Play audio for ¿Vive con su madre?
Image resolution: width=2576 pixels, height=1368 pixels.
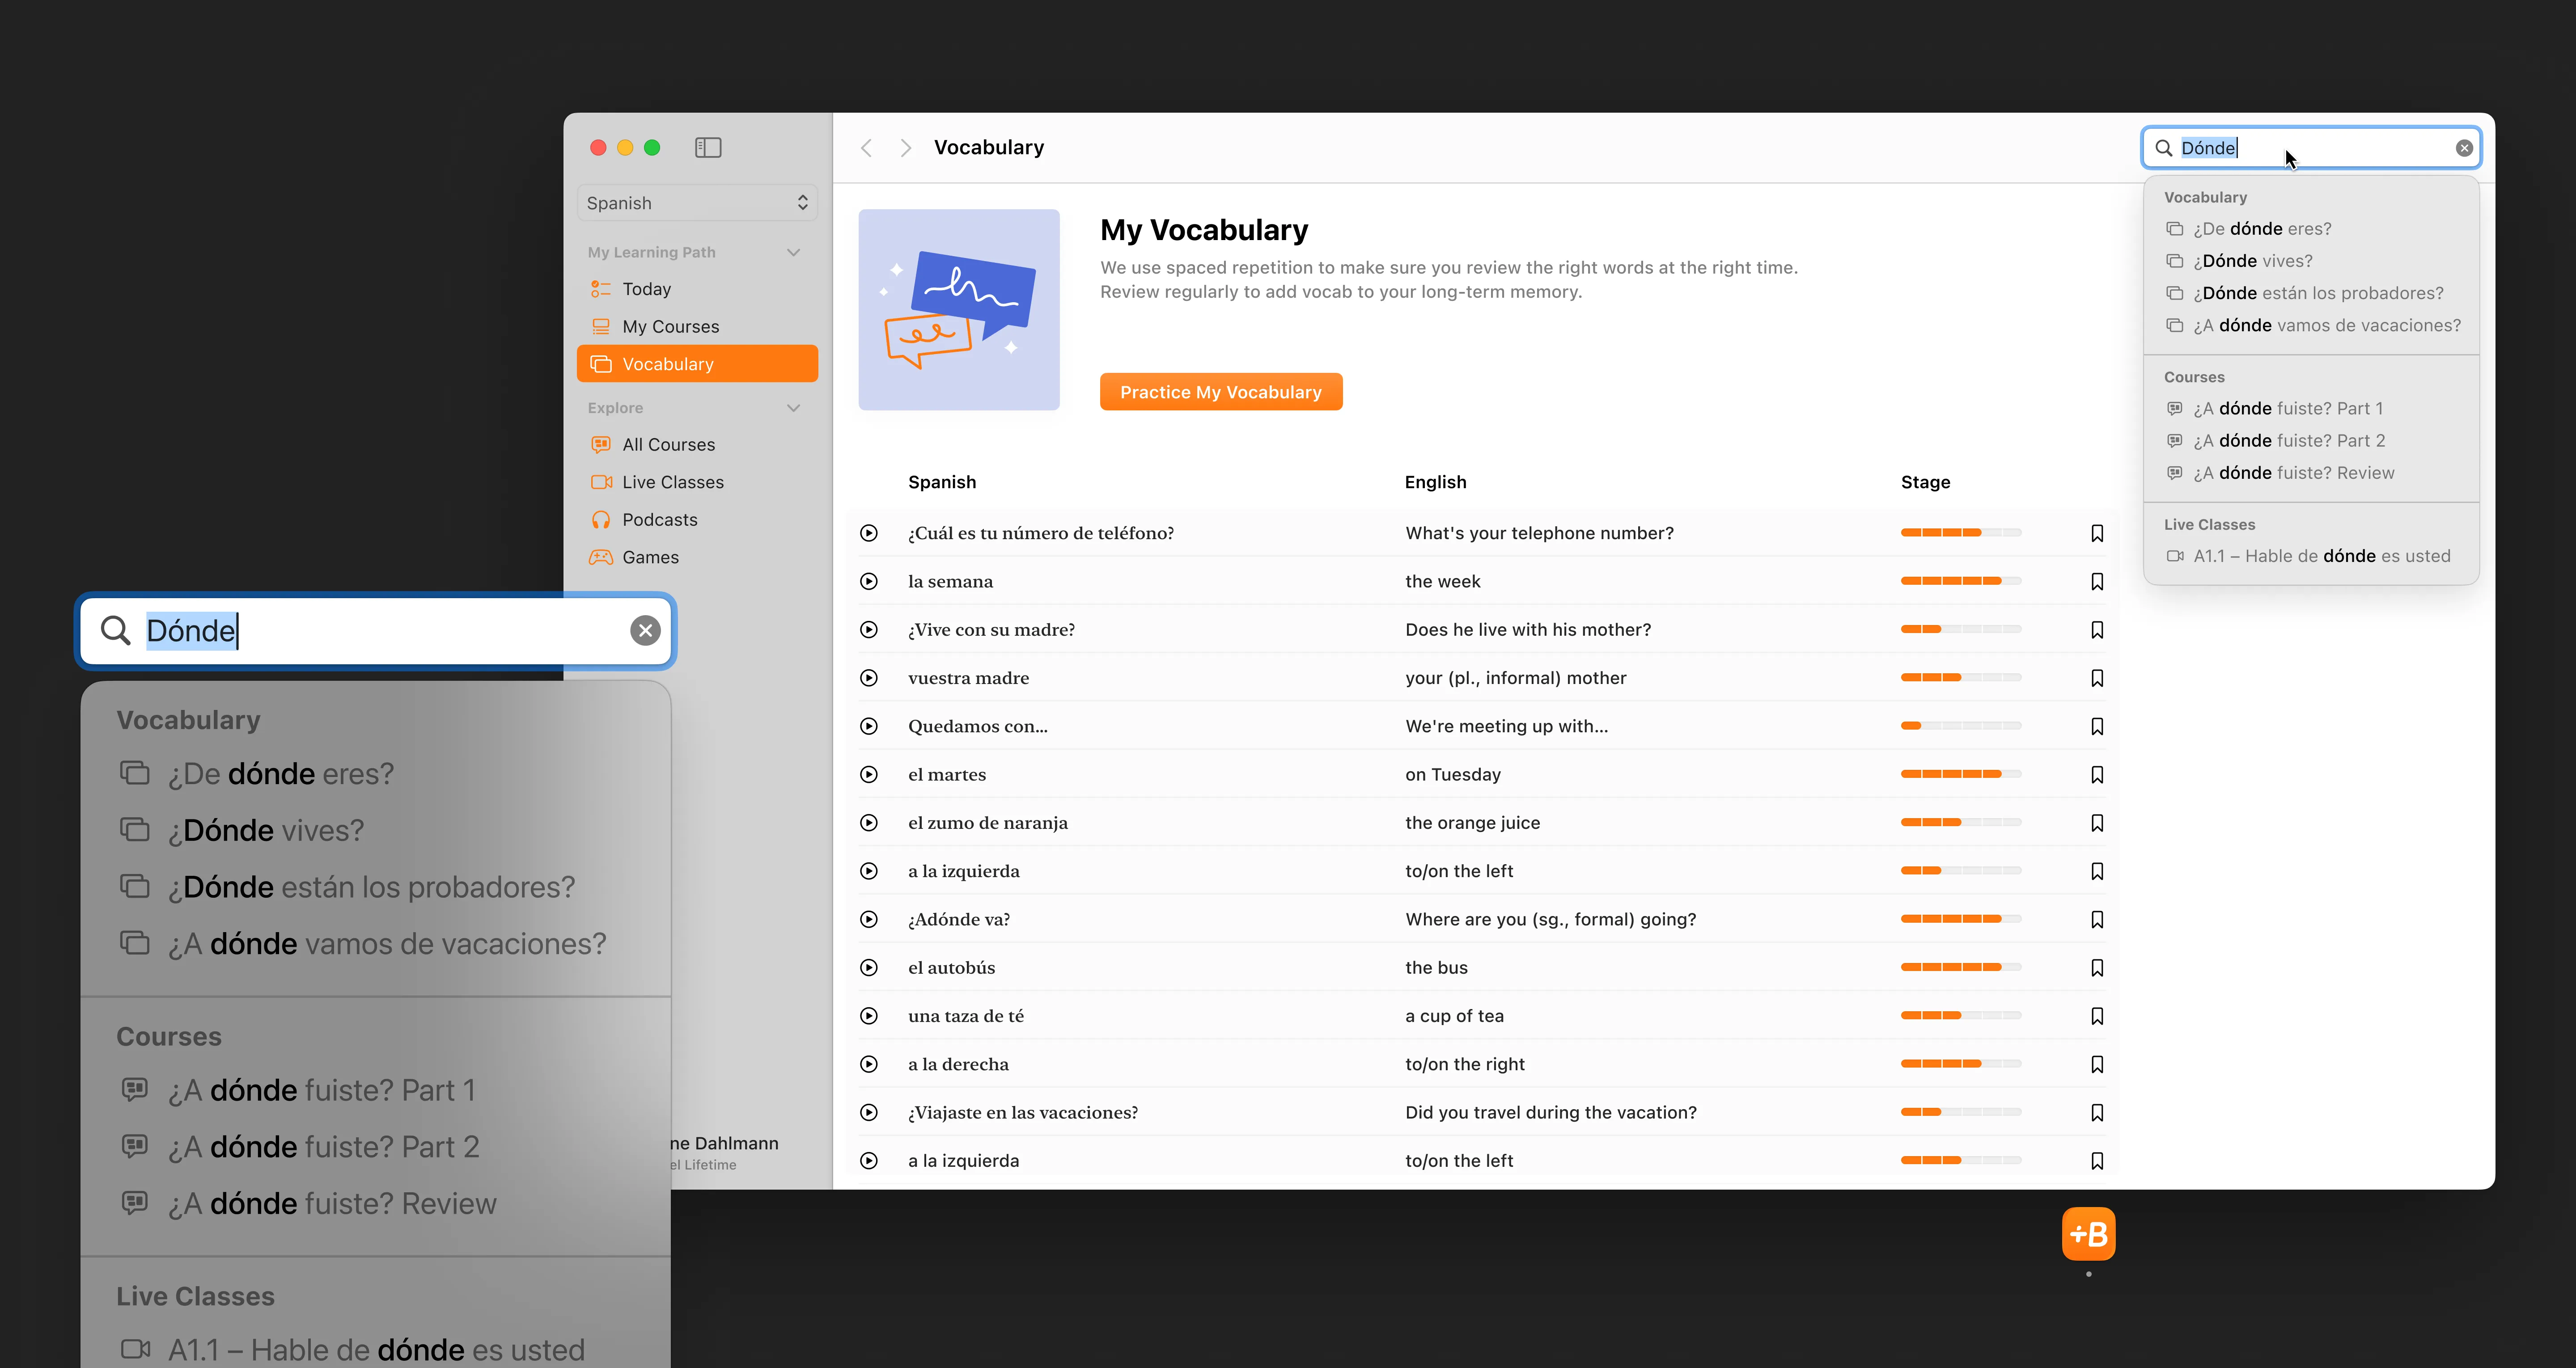pos(869,629)
